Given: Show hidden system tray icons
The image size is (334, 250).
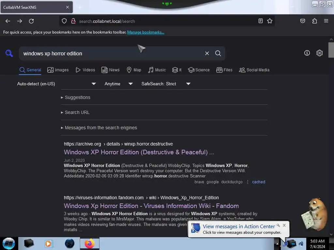Looking at the screenshot, I should (277, 243).
